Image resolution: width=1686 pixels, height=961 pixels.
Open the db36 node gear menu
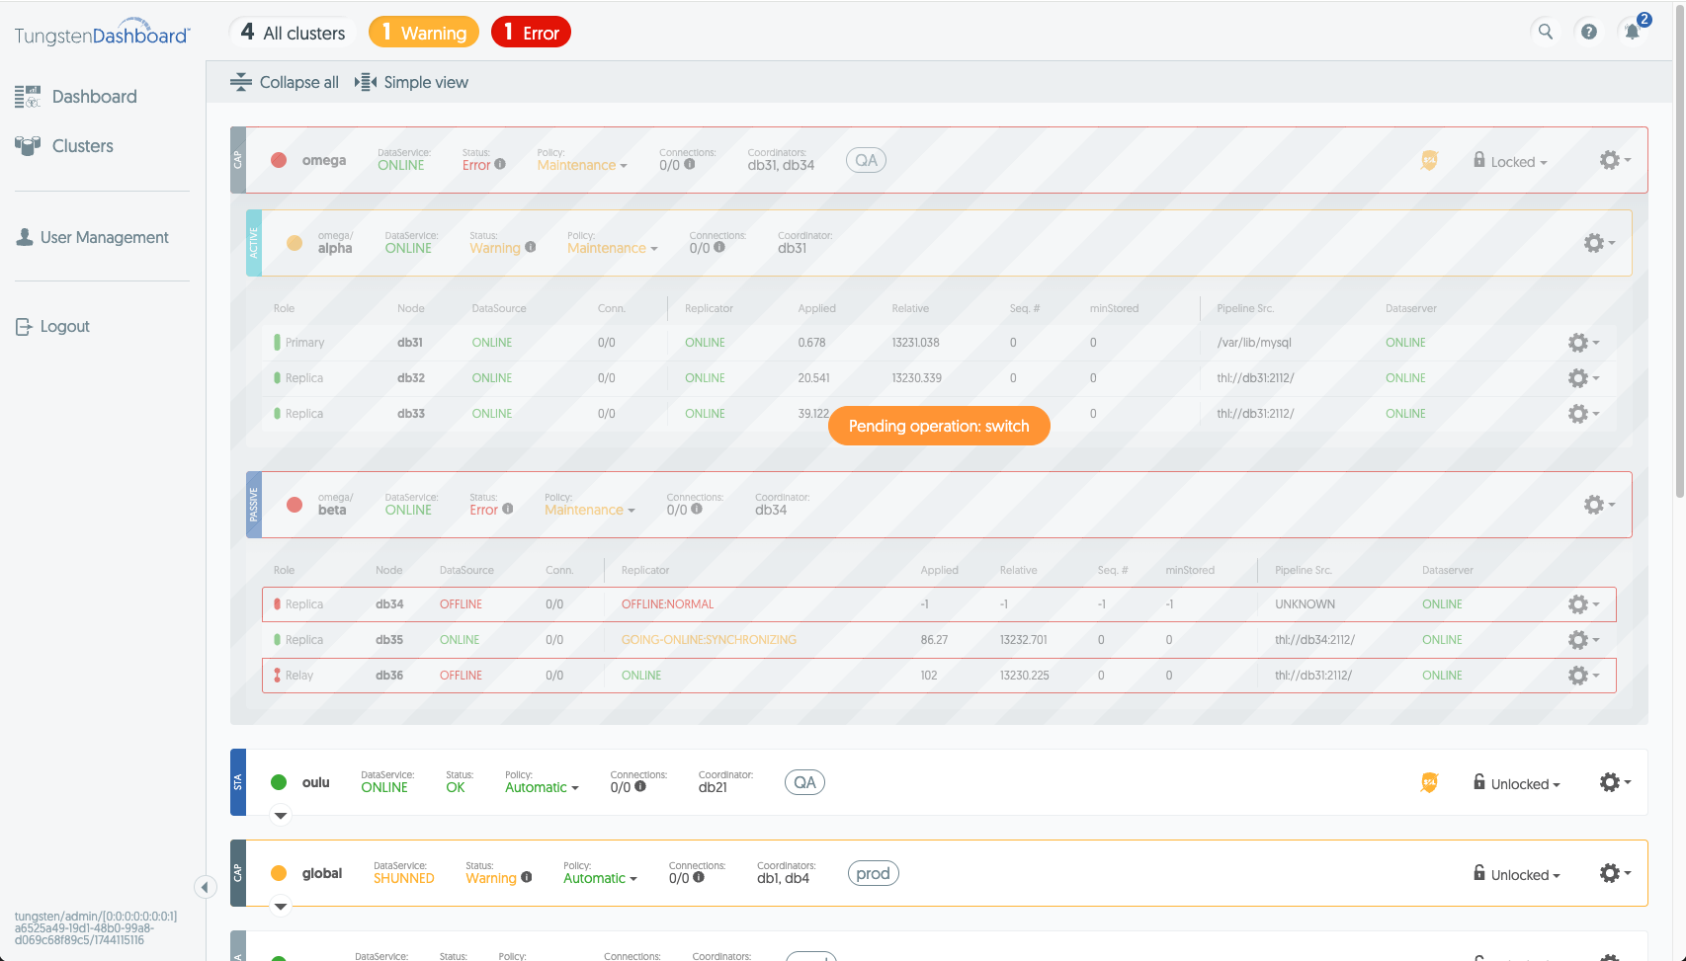tap(1583, 676)
